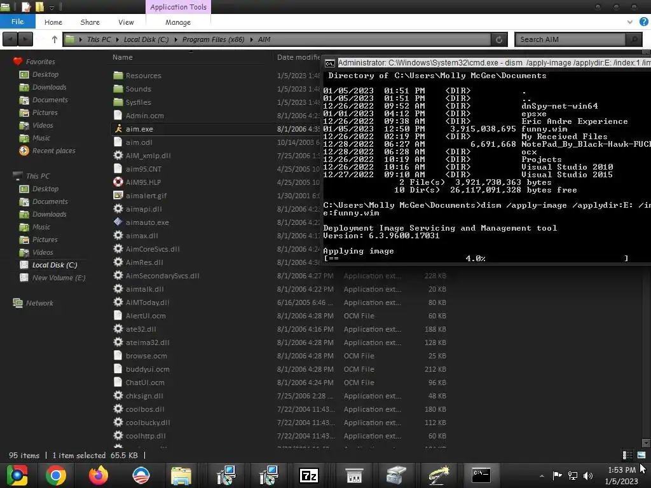Viewport: 651px width, 488px height.
Task: Click the network tray icon
Action: [x=573, y=475]
